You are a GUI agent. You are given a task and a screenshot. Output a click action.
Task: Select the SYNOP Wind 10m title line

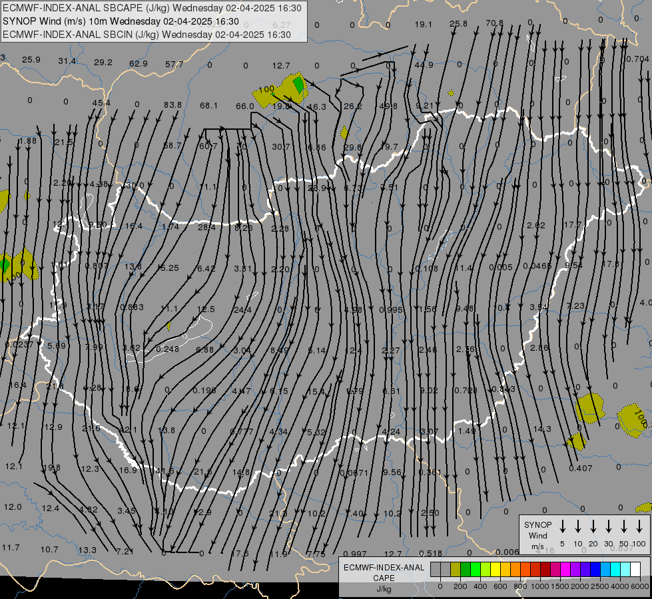[121, 21]
